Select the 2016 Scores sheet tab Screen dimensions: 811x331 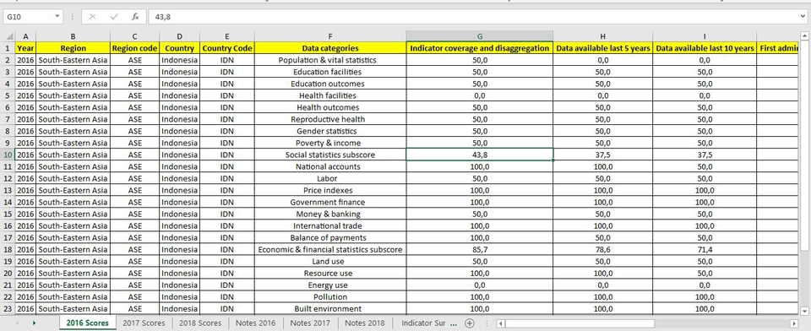(87, 323)
